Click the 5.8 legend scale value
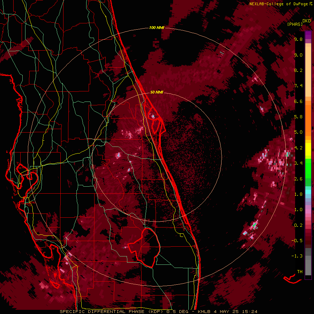Viewport: 314px width, 314px height. (x=298, y=117)
